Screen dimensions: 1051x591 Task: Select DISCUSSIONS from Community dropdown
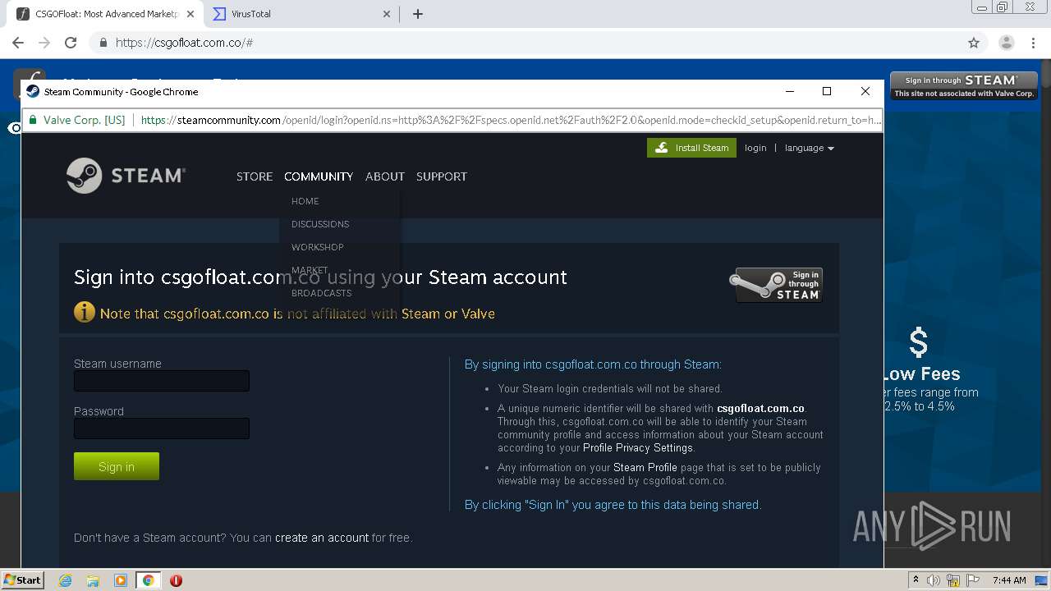tap(320, 224)
